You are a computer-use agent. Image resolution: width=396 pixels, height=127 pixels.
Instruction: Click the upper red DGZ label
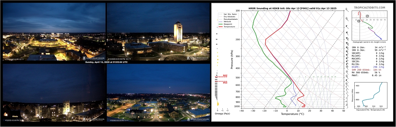pos(225,75)
